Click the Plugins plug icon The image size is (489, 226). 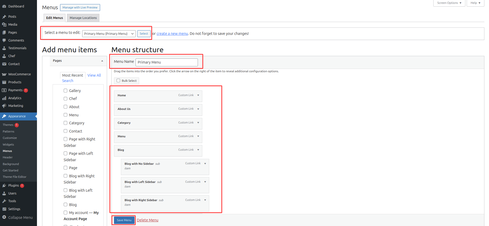pyautogui.click(x=4, y=186)
